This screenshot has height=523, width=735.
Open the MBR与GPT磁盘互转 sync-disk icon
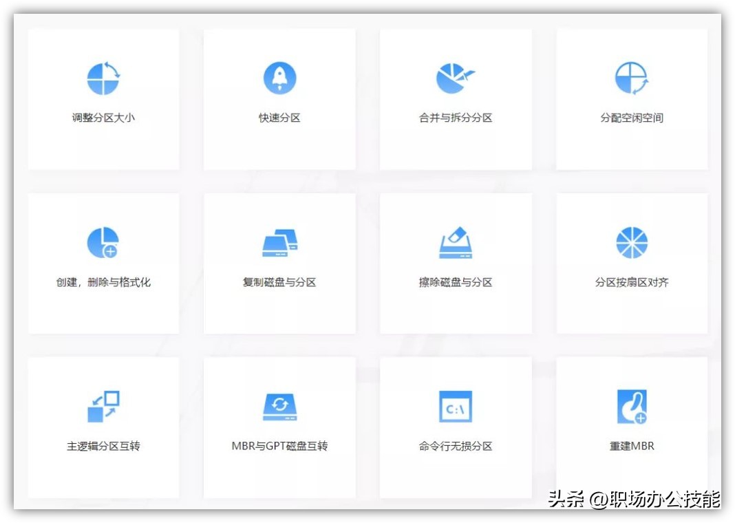[x=279, y=405]
